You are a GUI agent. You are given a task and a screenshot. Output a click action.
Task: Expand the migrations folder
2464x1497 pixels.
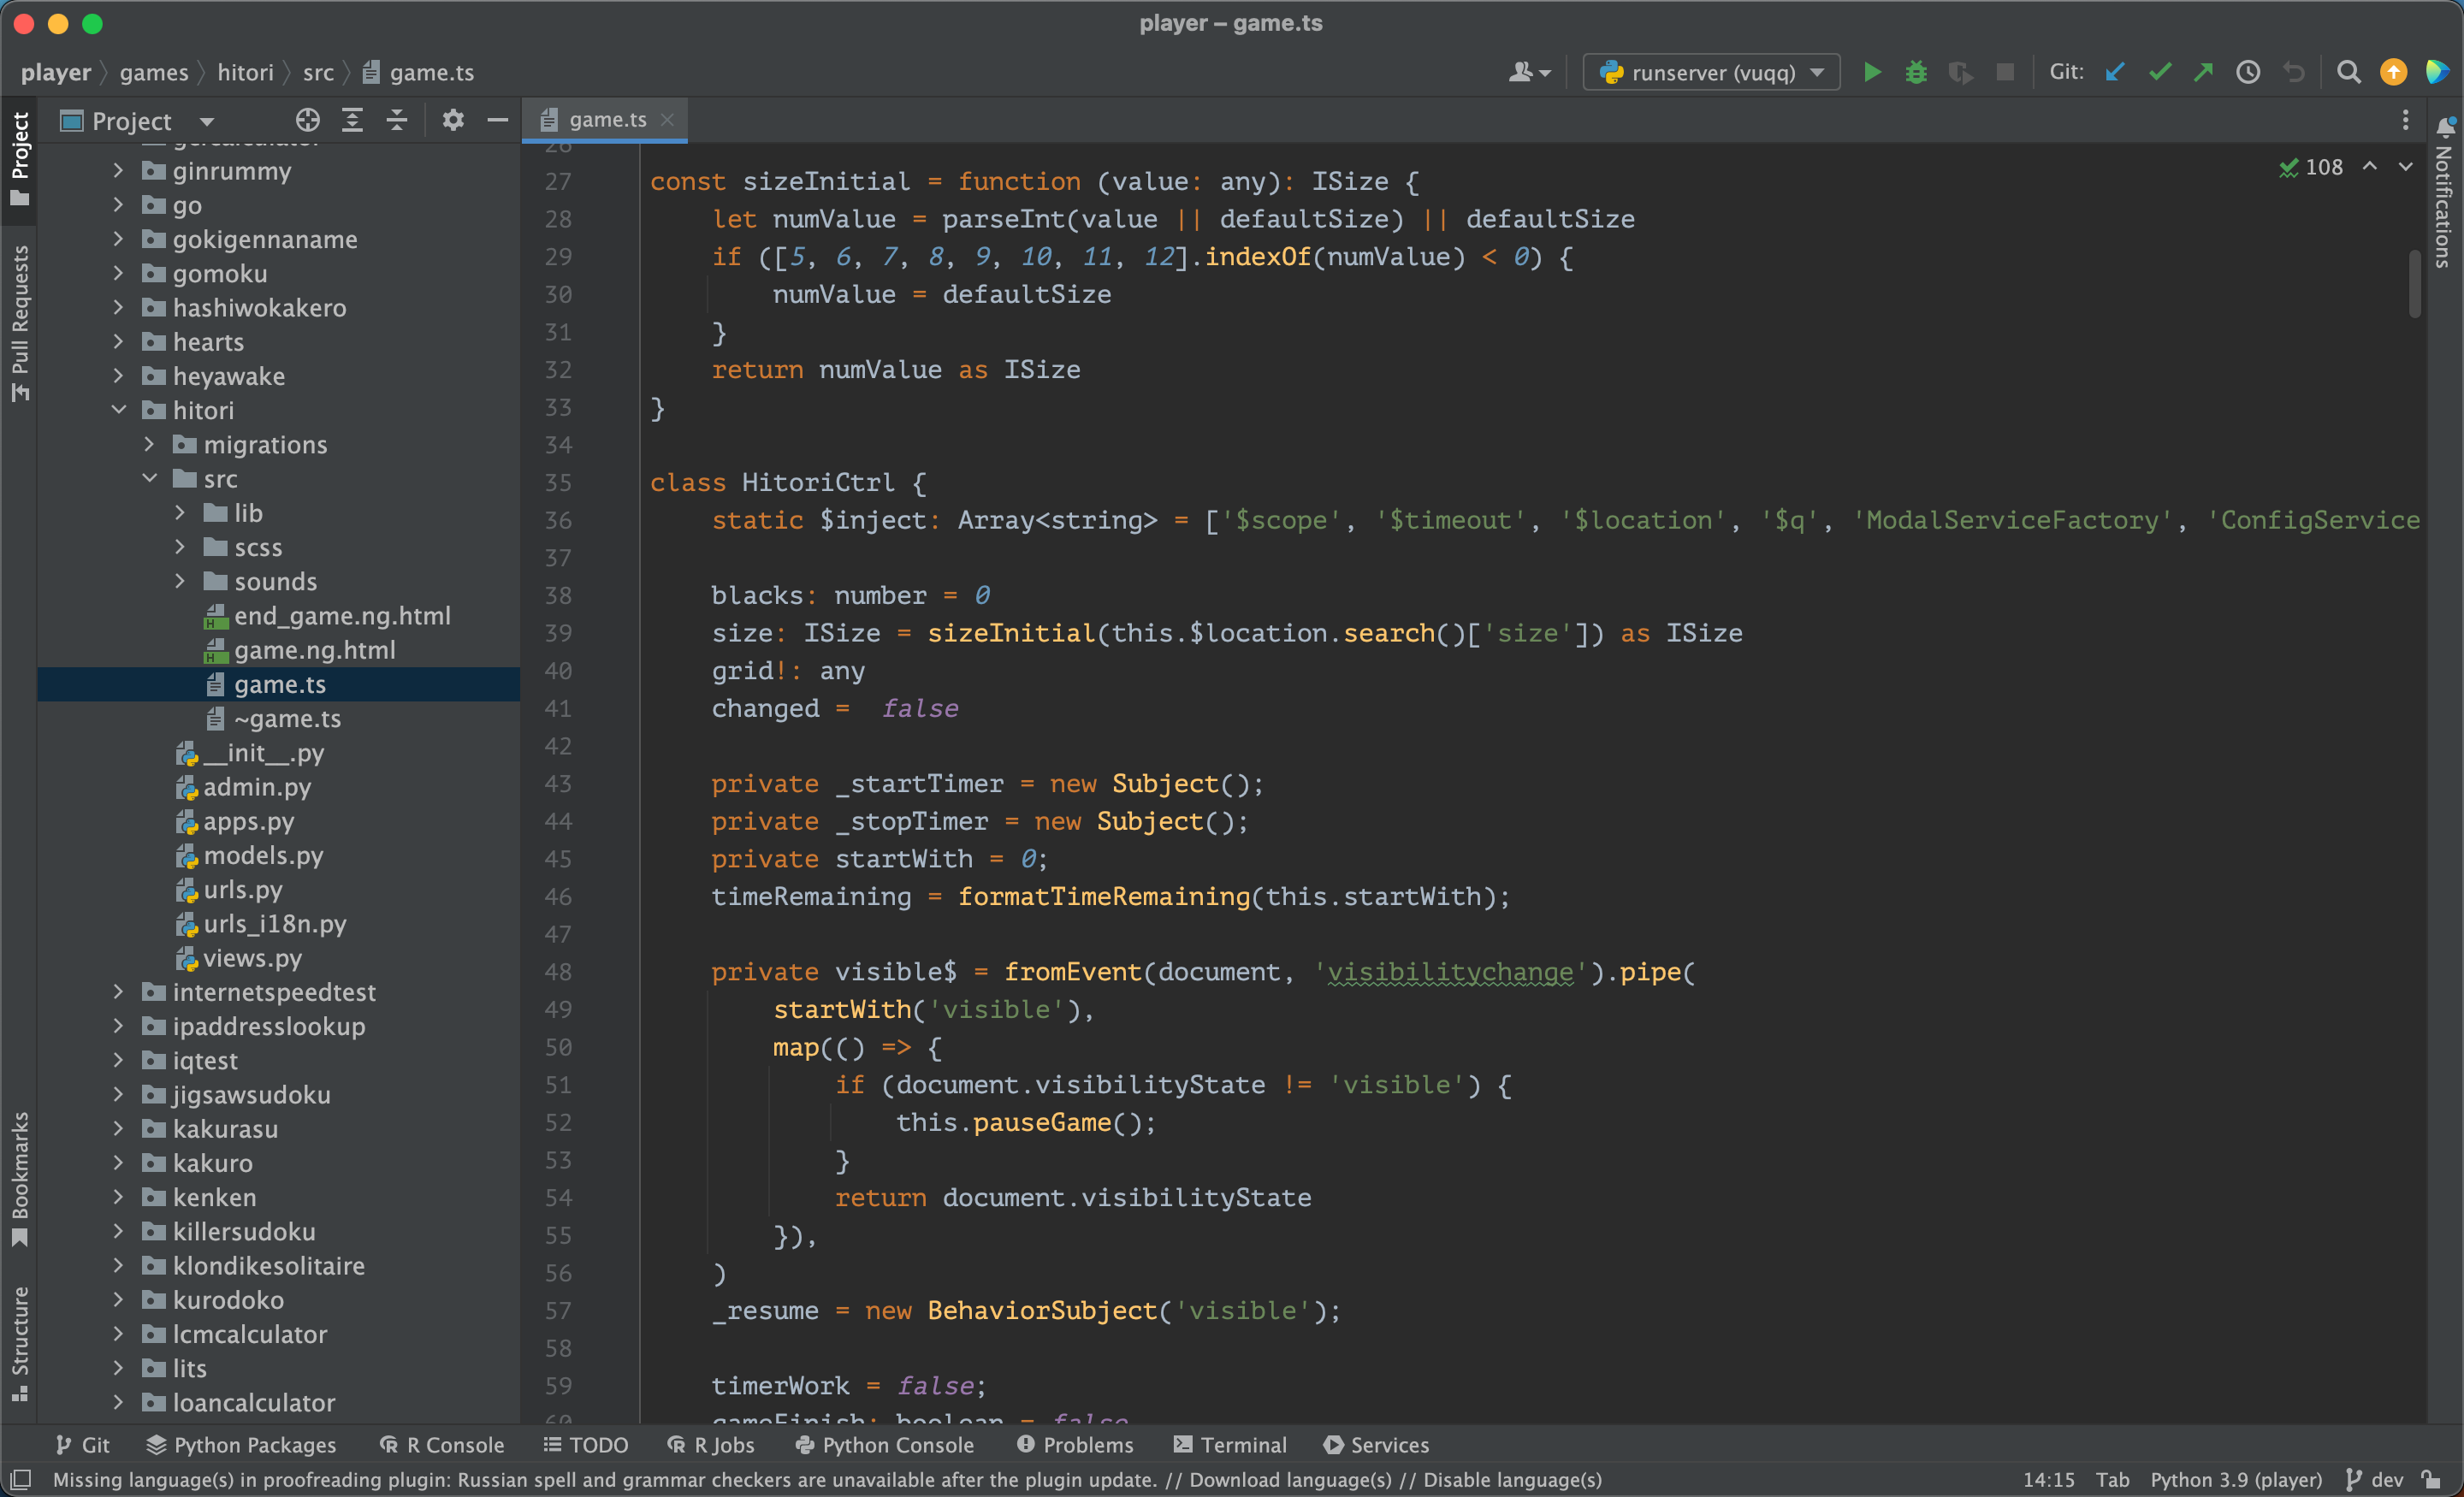pyautogui.click(x=150, y=444)
